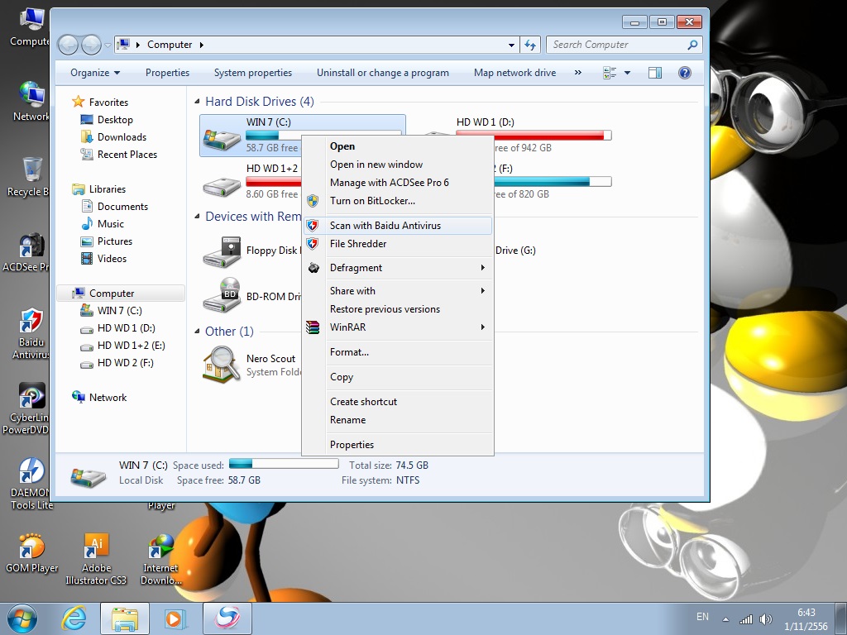Click the WIN 7 (C:) drive icon
Image resolution: width=847 pixels, height=635 pixels.
(x=222, y=139)
